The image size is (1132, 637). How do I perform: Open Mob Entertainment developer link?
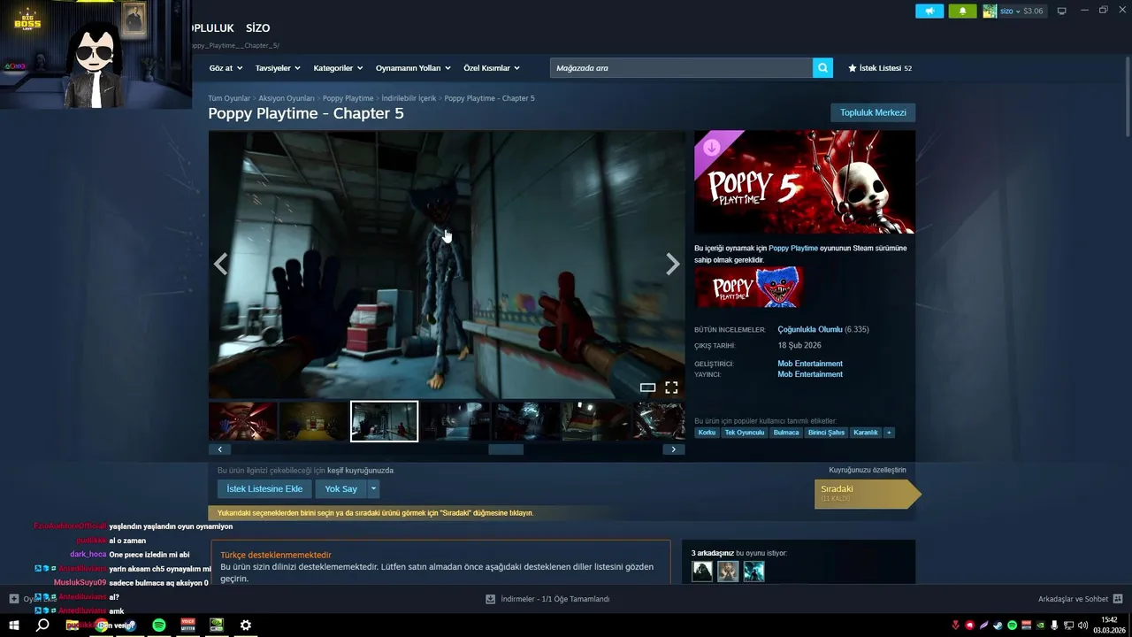810,364
